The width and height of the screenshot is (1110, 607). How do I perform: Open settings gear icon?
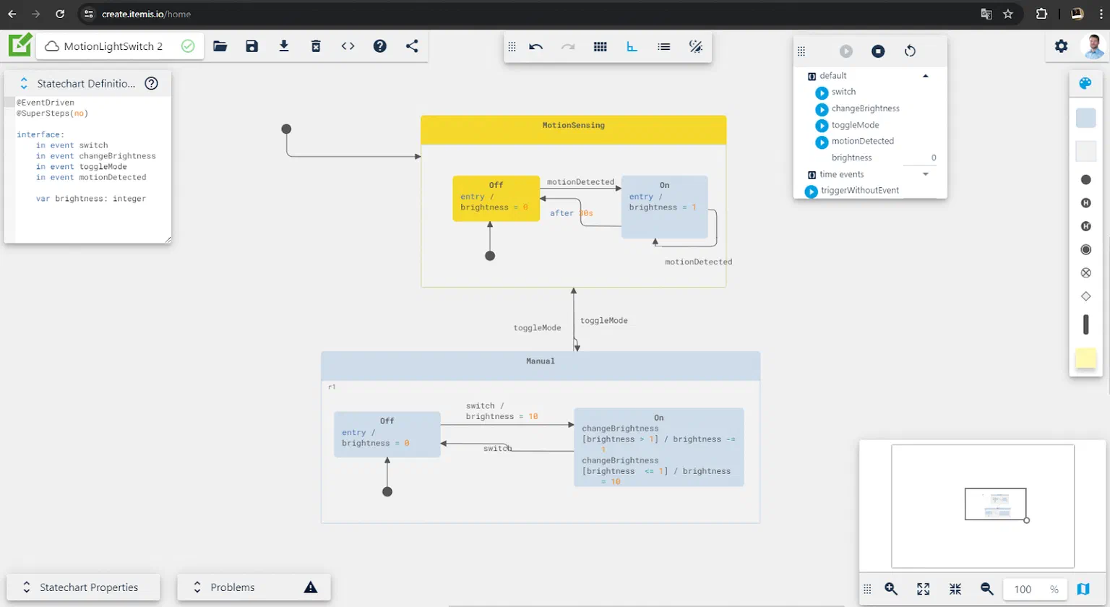pyautogui.click(x=1061, y=46)
